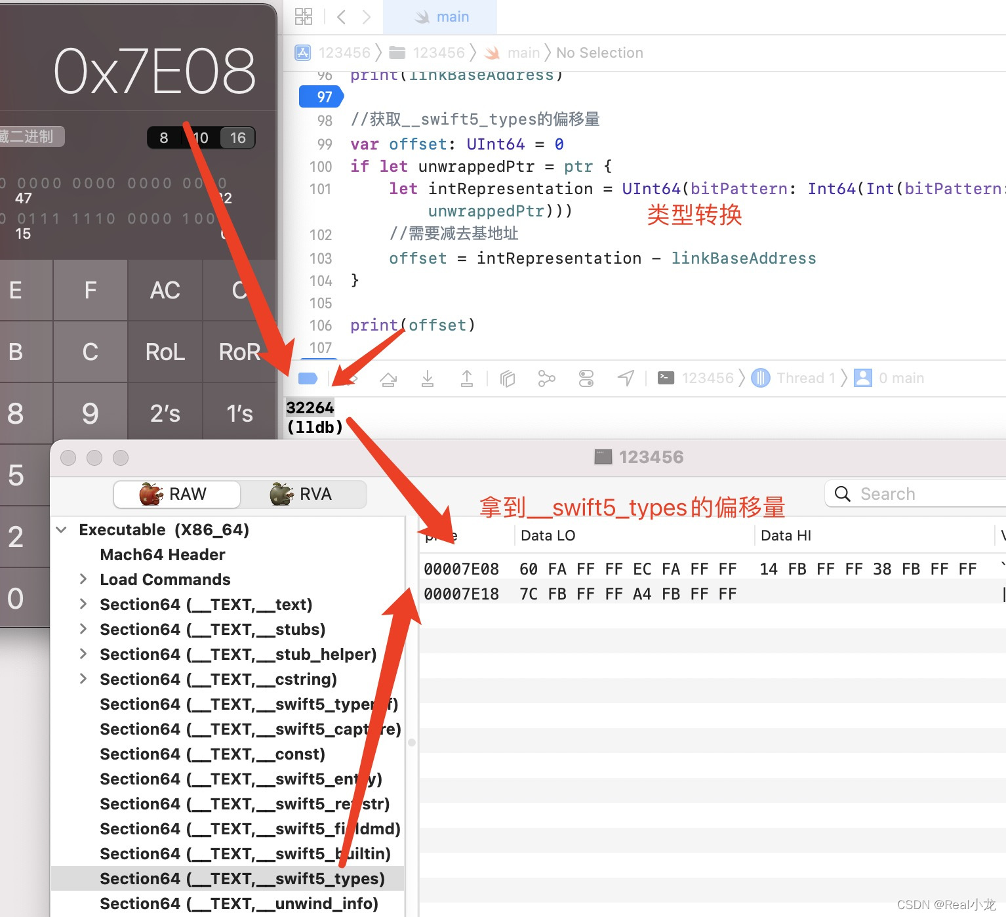Expand Section64 (__TEXT,__stub_helper) node

pos(83,653)
